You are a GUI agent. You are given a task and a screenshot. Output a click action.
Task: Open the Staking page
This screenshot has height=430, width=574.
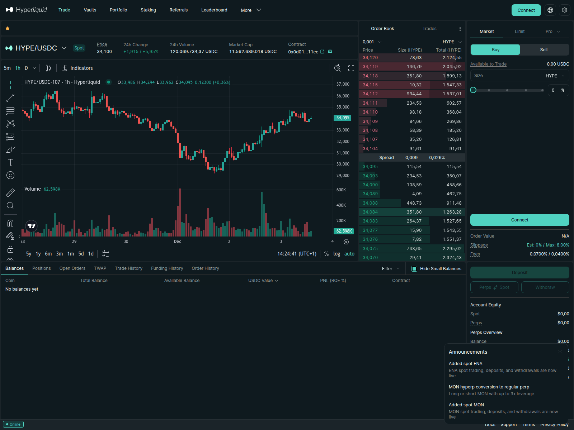pyautogui.click(x=148, y=10)
